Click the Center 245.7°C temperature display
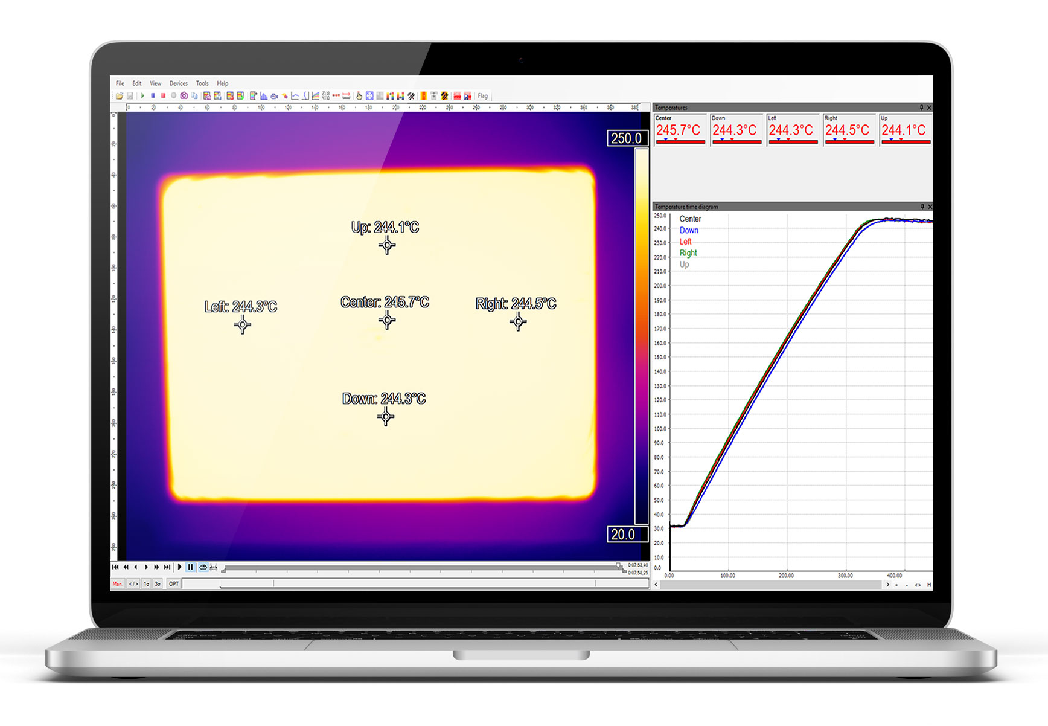 (x=680, y=129)
